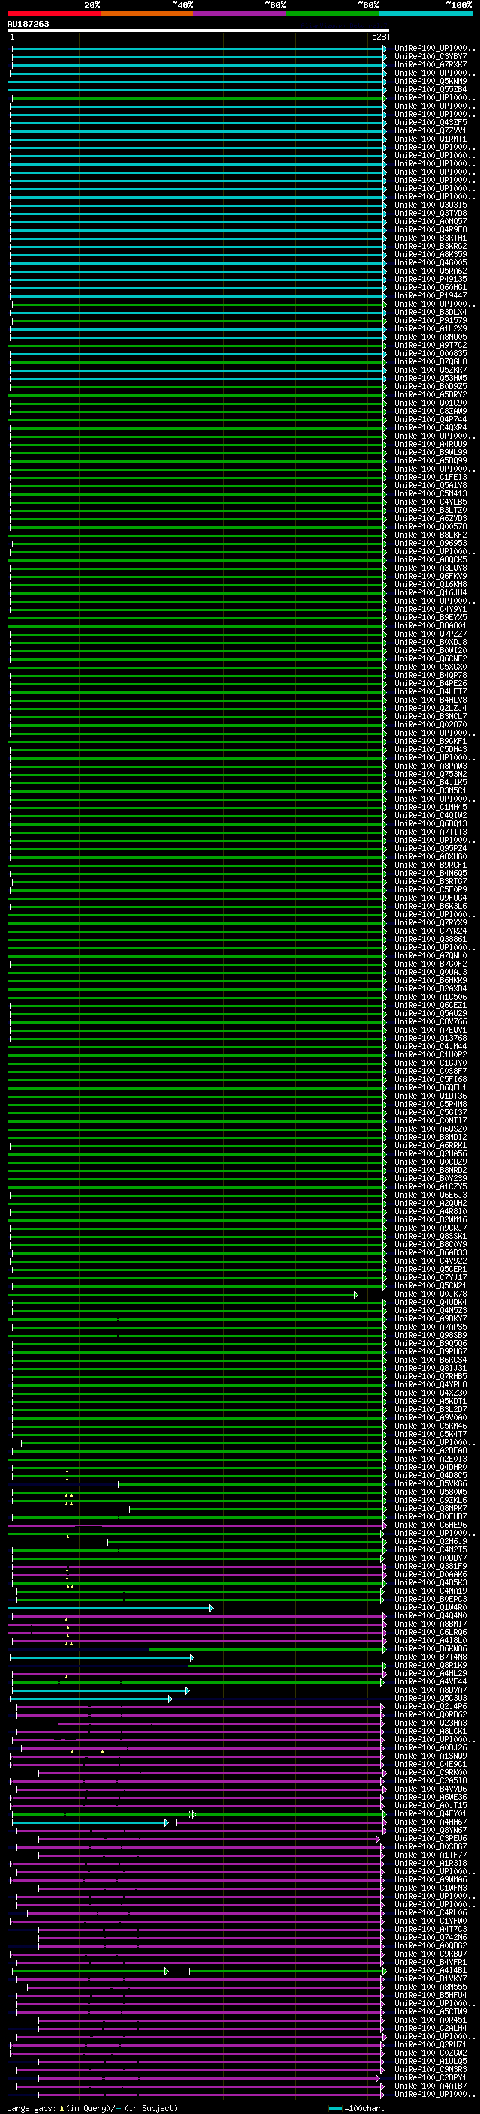Open hit UniRef100_C6LRQ6
Viewport: 480px width, 2114px height.
[430, 1633]
